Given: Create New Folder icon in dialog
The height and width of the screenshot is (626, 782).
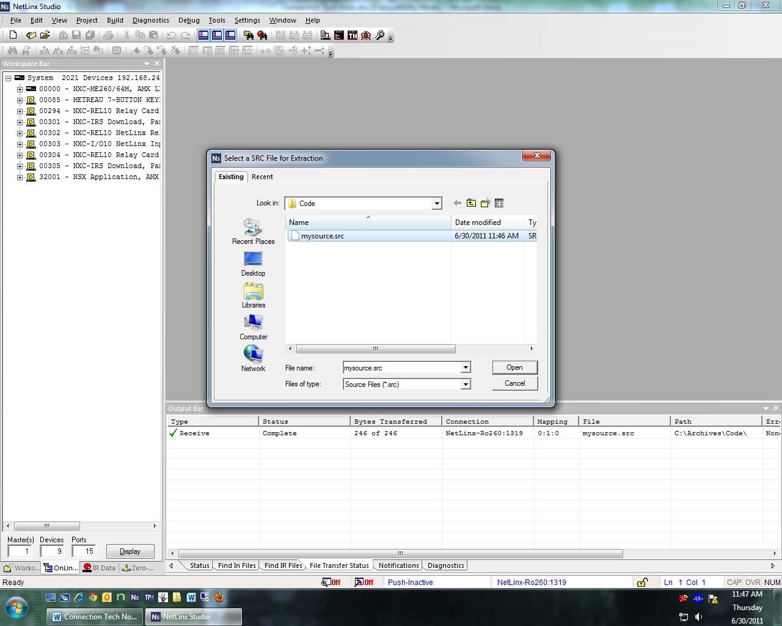Looking at the screenshot, I should (x=485, y=203).
